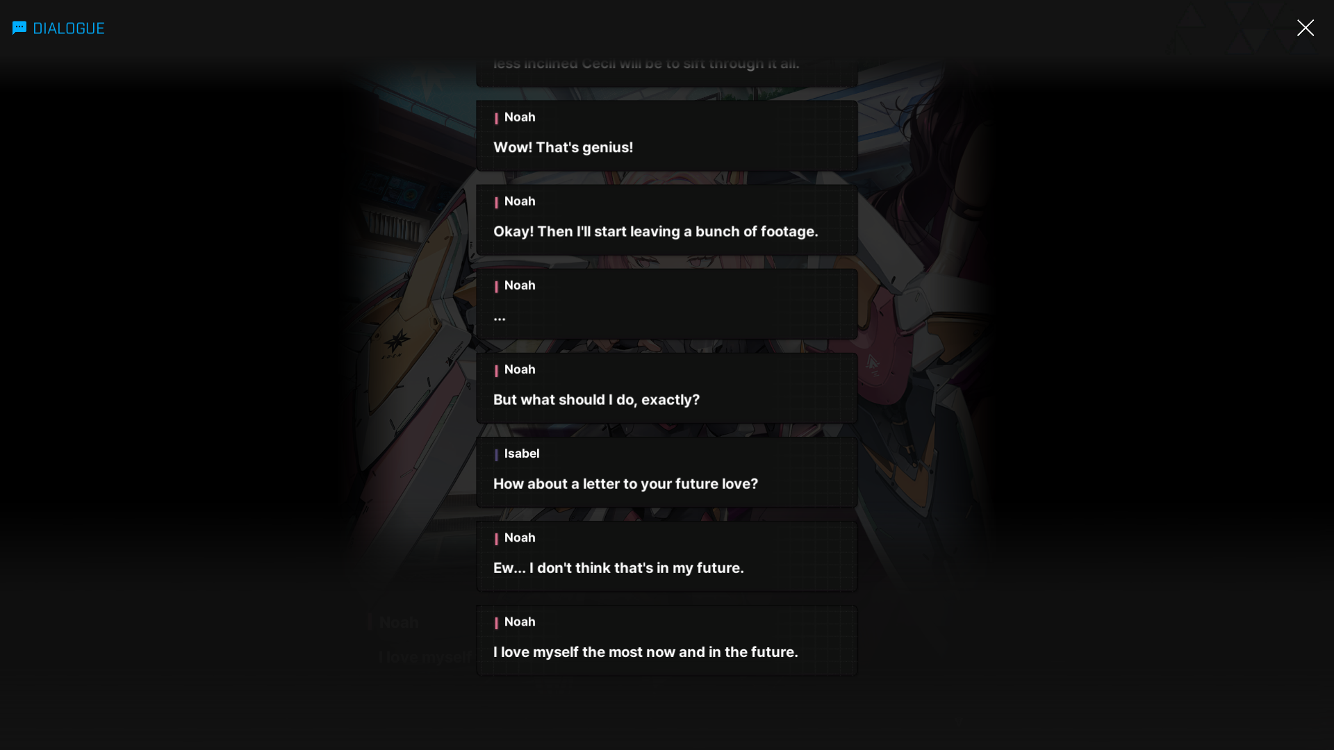The height and width of the screenshot is (750, 1334).
Task: Close the dialogue log with X
Action: click(1305, 28)
